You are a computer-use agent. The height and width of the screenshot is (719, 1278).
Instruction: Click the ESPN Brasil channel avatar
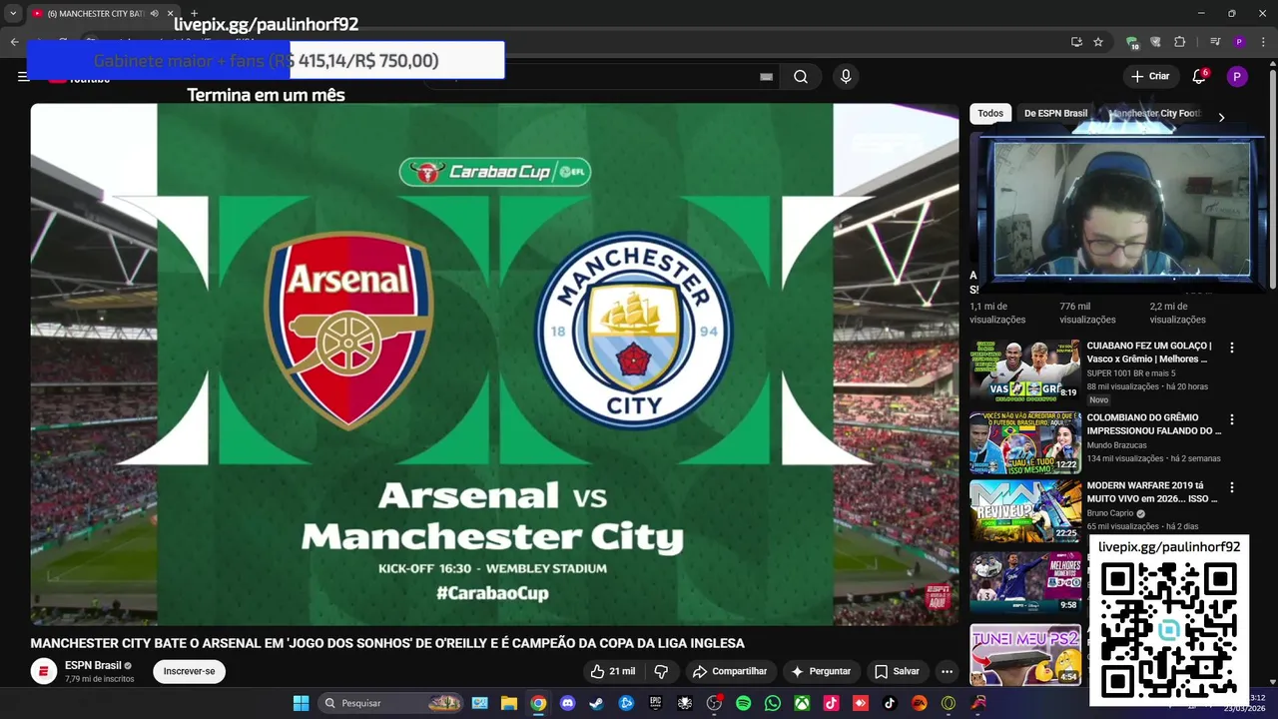coord(43,671)
